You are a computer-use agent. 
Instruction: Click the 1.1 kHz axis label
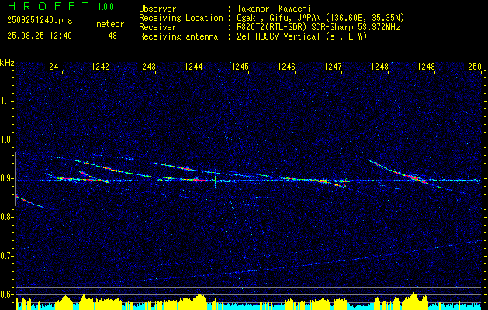click(7, 101)
